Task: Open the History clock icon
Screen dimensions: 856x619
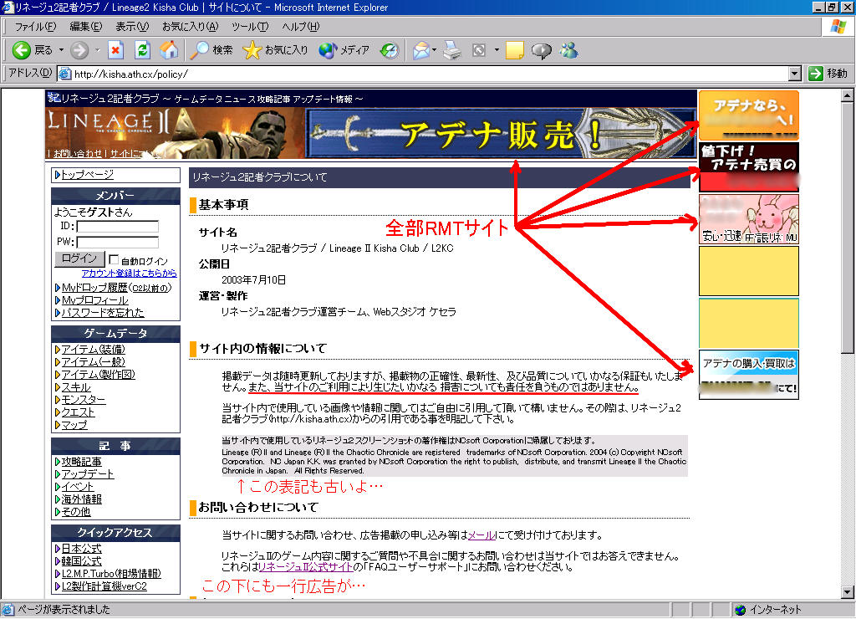Action: coord(390,50)
